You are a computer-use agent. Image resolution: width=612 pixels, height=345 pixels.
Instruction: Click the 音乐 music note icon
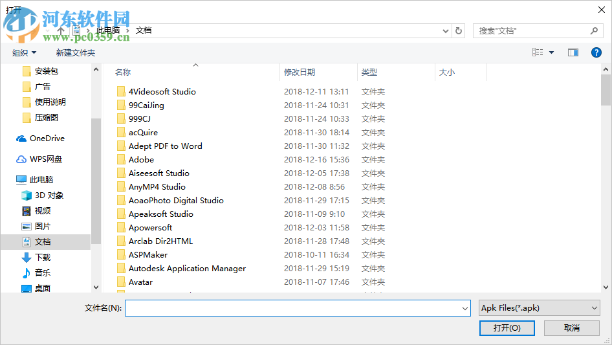click(26, 273)
